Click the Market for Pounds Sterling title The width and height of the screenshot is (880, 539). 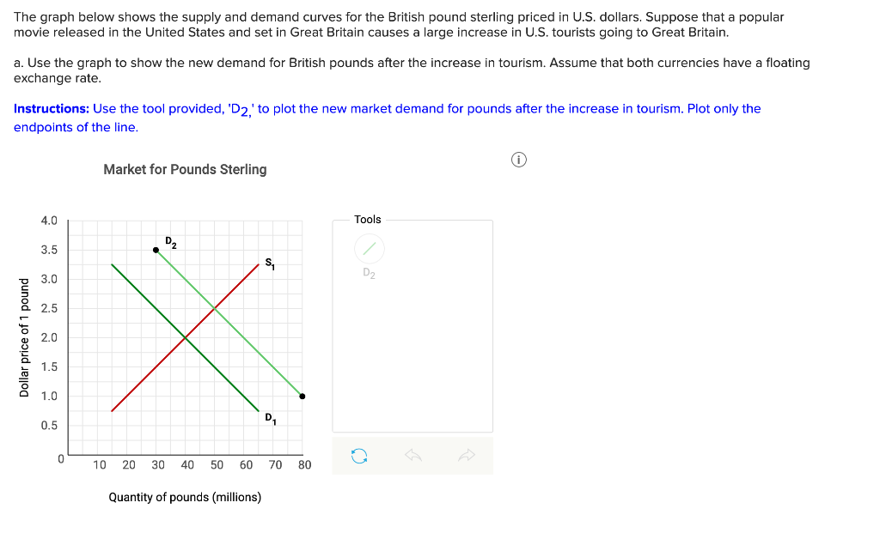tap(185, 169)
